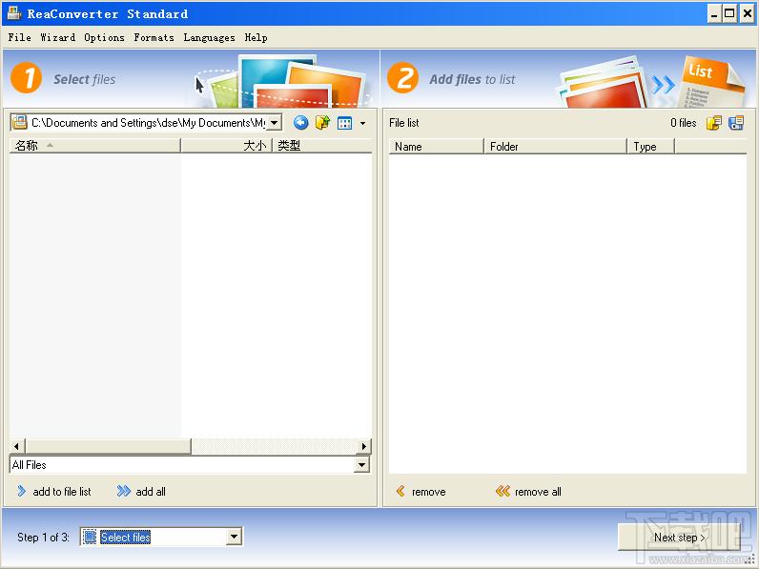This screenshot has height=569, width=759.
Task: Open the File menu
Action: 19,37
